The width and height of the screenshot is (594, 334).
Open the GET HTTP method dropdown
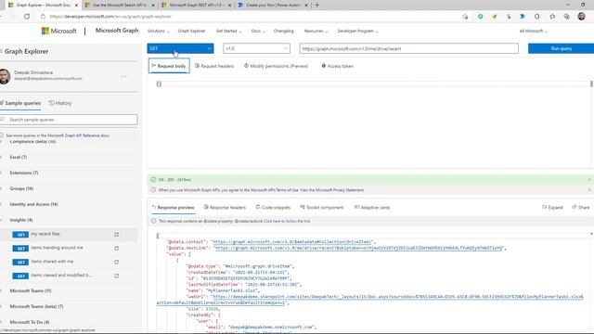[x=180, y=48]
